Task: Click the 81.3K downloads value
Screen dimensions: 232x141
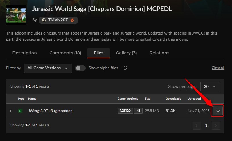Action: point(170,111)
